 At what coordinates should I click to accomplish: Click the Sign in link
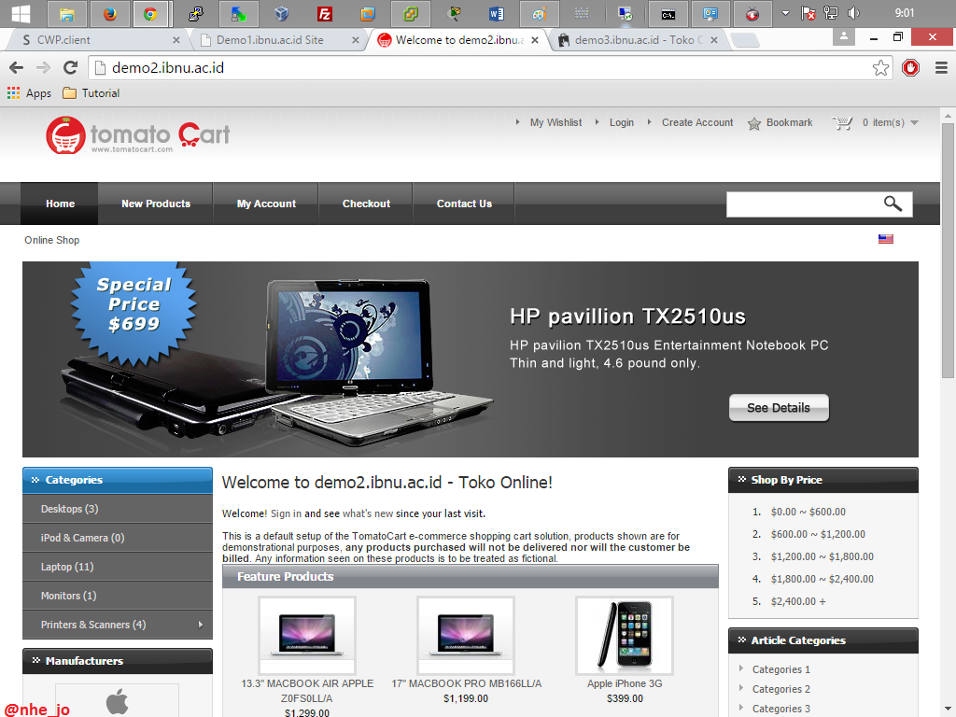click(286, 513)
